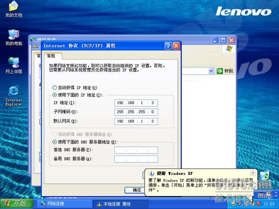This screenshot has height=209, width=279.
Task: Switch to 本地连接 属性 taskbar button
Action: 121,204
